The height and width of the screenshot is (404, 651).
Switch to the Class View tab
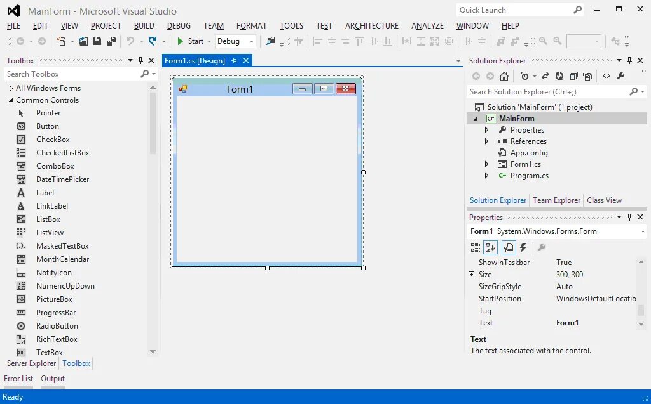coord(604,200)
